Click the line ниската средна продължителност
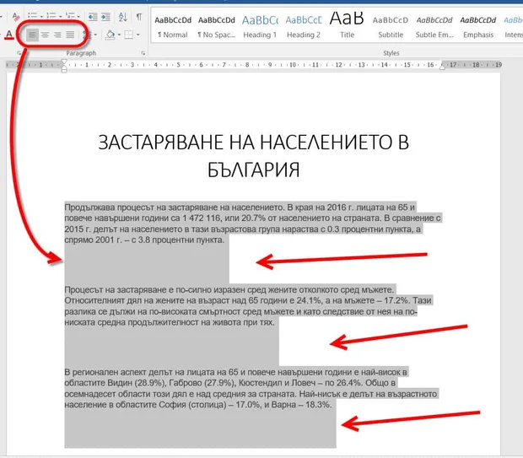523x458 pixels. [x=170, y=322]
